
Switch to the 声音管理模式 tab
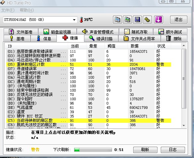(x=98, y=32)
